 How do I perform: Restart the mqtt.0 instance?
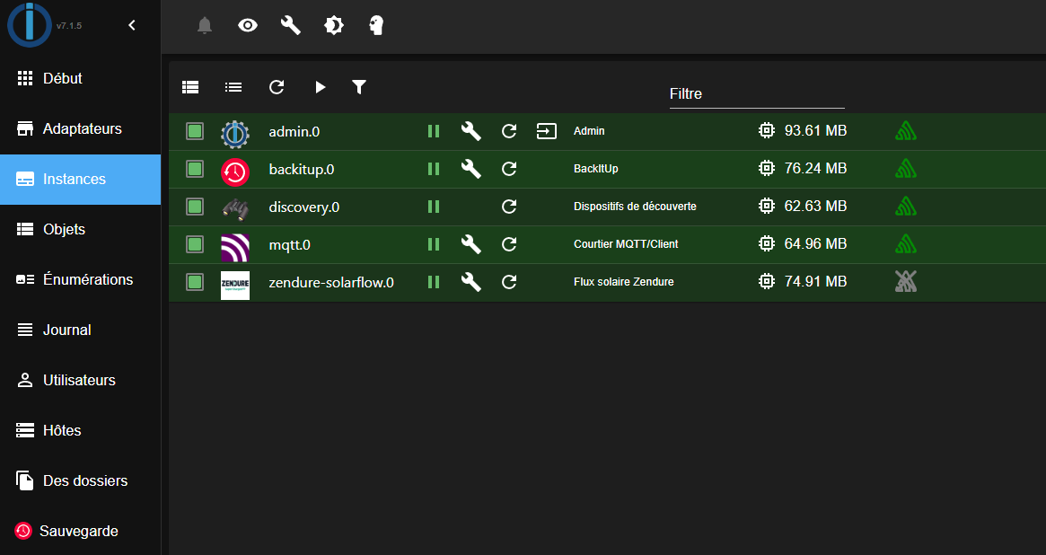coord(509,244)
